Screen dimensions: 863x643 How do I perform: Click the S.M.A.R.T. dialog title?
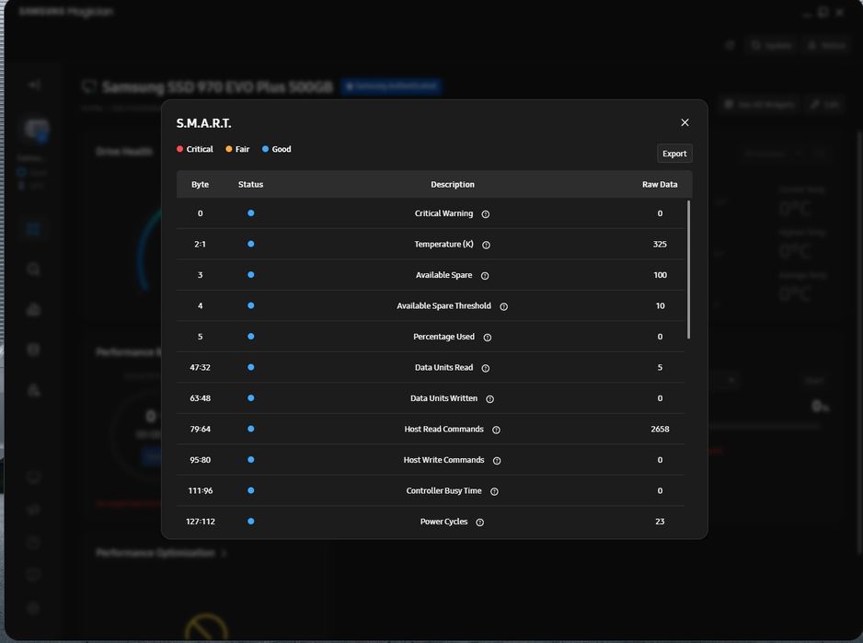click(203, 123)
